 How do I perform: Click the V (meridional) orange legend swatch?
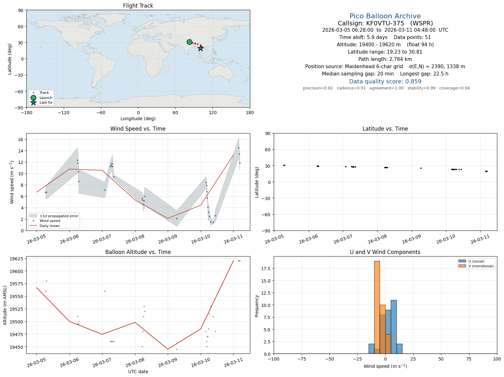[x=462, y=266]
